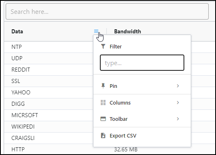Screen dimensions: 216x155
Task: Click the 'Search here...' search field
Action: 107,11
